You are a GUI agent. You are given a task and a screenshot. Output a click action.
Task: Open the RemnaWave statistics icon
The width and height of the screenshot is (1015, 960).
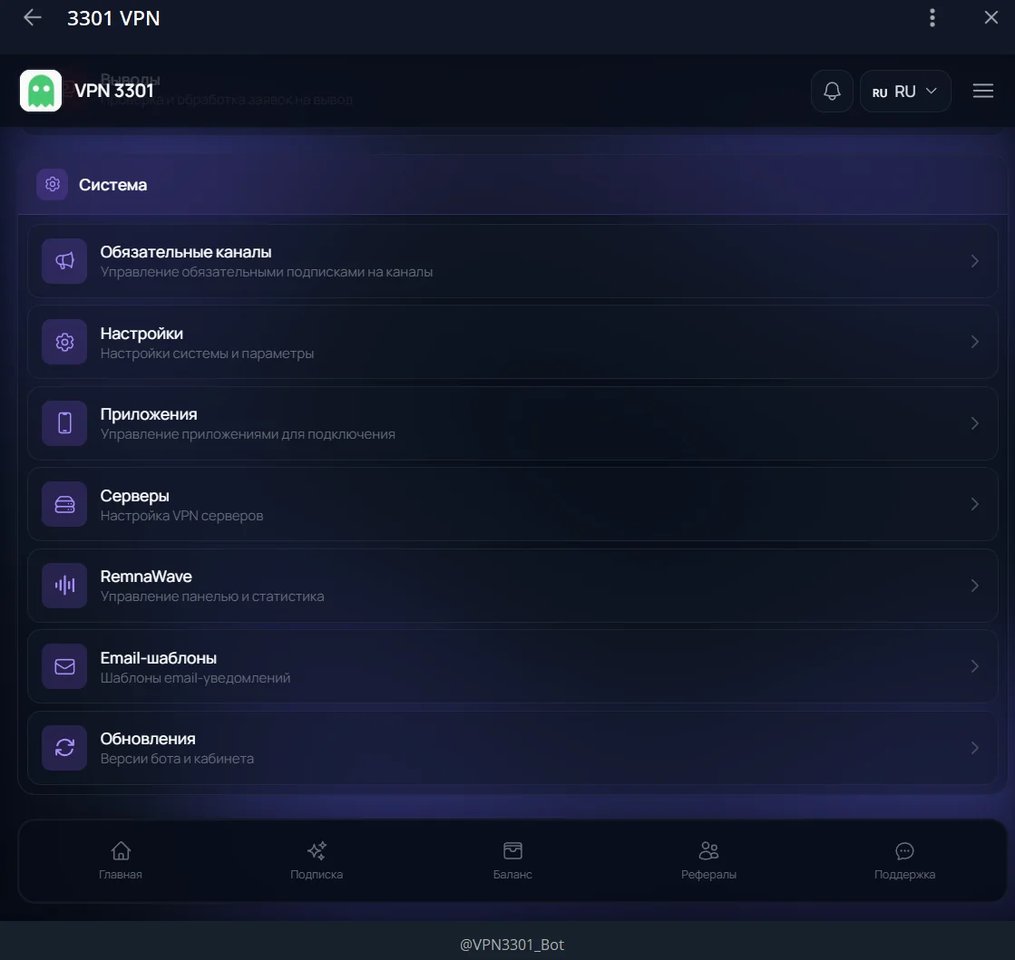pyautogui.click(x=63, y=585)
